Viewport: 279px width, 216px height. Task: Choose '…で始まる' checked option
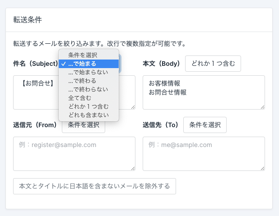pyautogui.click(x=88, y=64)
